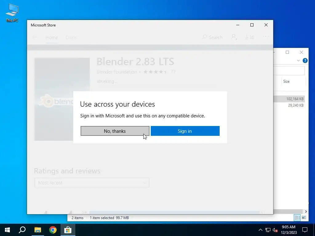Click '1 item selected 99.7 MB' status text
Screen dimensions: 315x236
(x=109, y=218)
